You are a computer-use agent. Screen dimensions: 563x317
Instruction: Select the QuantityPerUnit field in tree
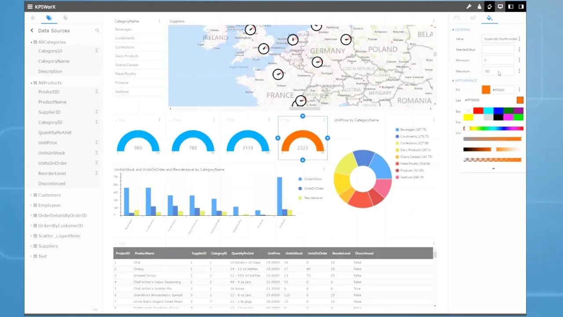click(x=55, y=133)
